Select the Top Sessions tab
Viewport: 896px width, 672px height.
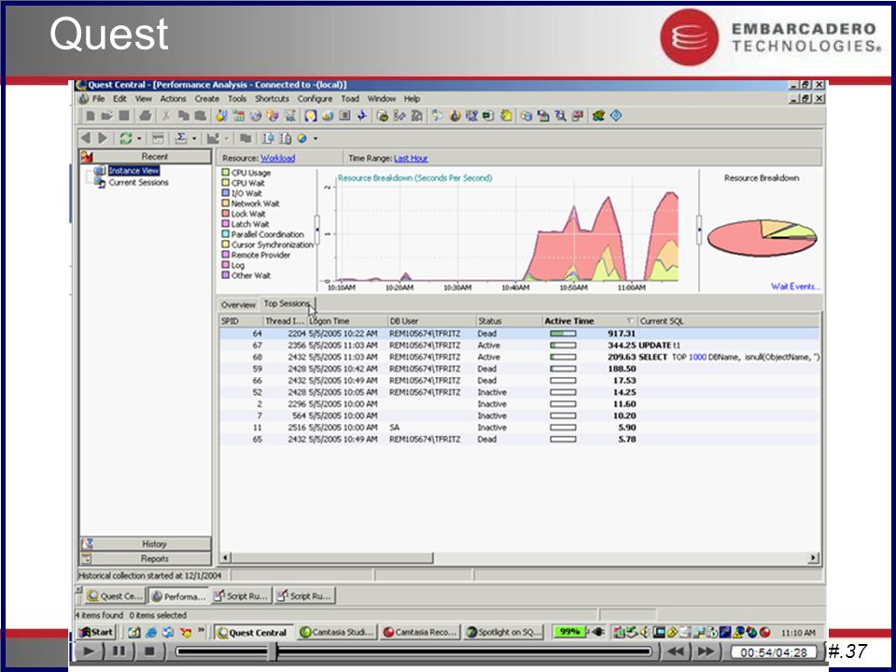[x=287, y=304]
